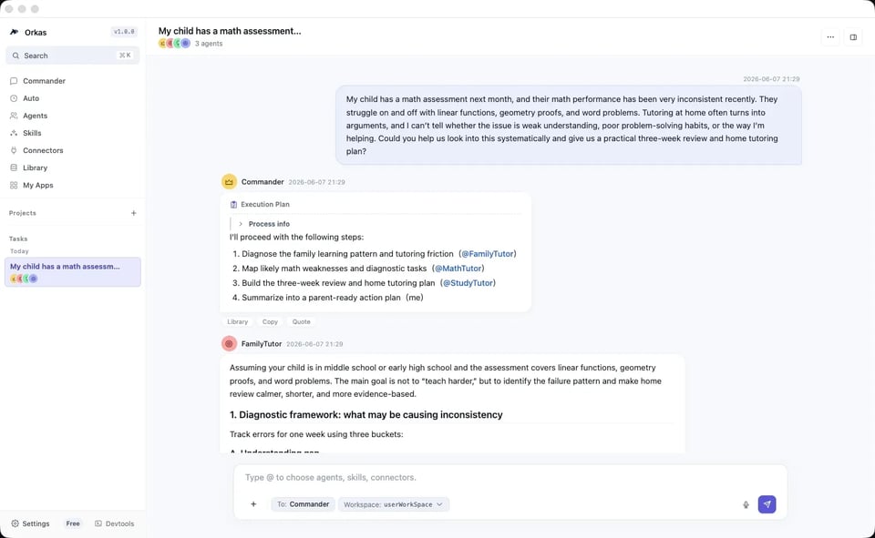875x538 pixels.
Task: Change the To: Commander recipient selector
Action: pos(303,504)
